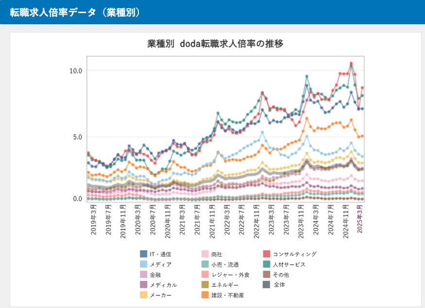This screenshot has height=308, width=425.
Task: Click the 0.0 y-axis value
Action: (x=78, y=199)
